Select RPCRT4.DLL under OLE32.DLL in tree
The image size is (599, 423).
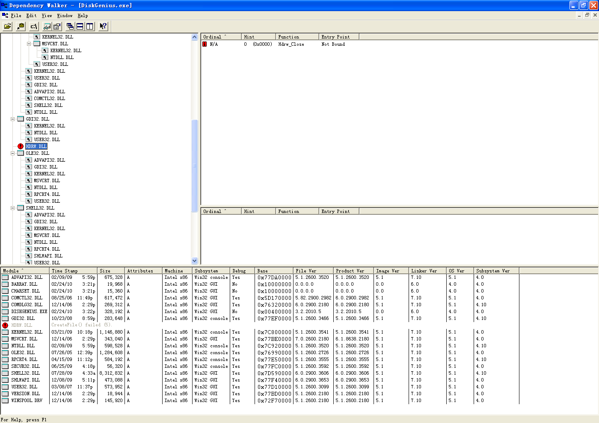pyautogui.click(x=47, y=194)
